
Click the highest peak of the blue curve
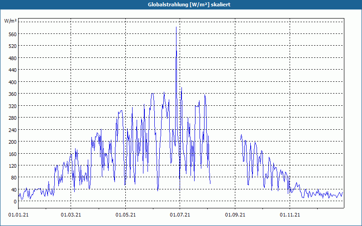pos(176,27)
